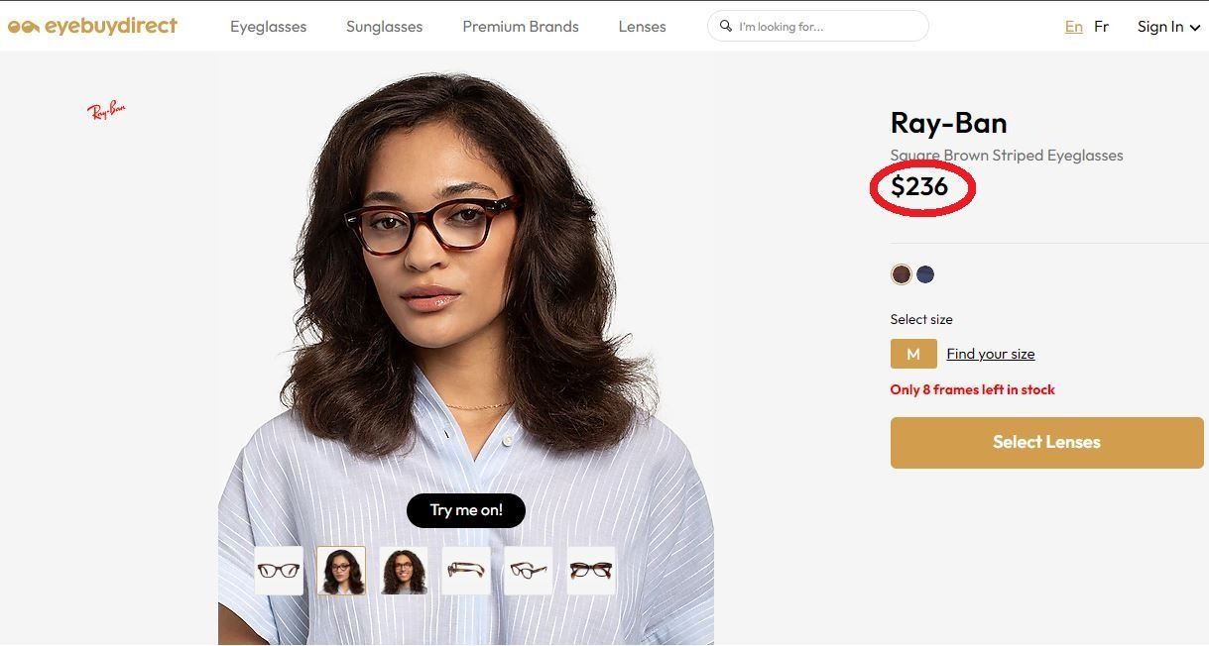Show the front-view glasses thumbnail
The height and width of the screenshot is (646, 1209).
[x=279, y=571]
